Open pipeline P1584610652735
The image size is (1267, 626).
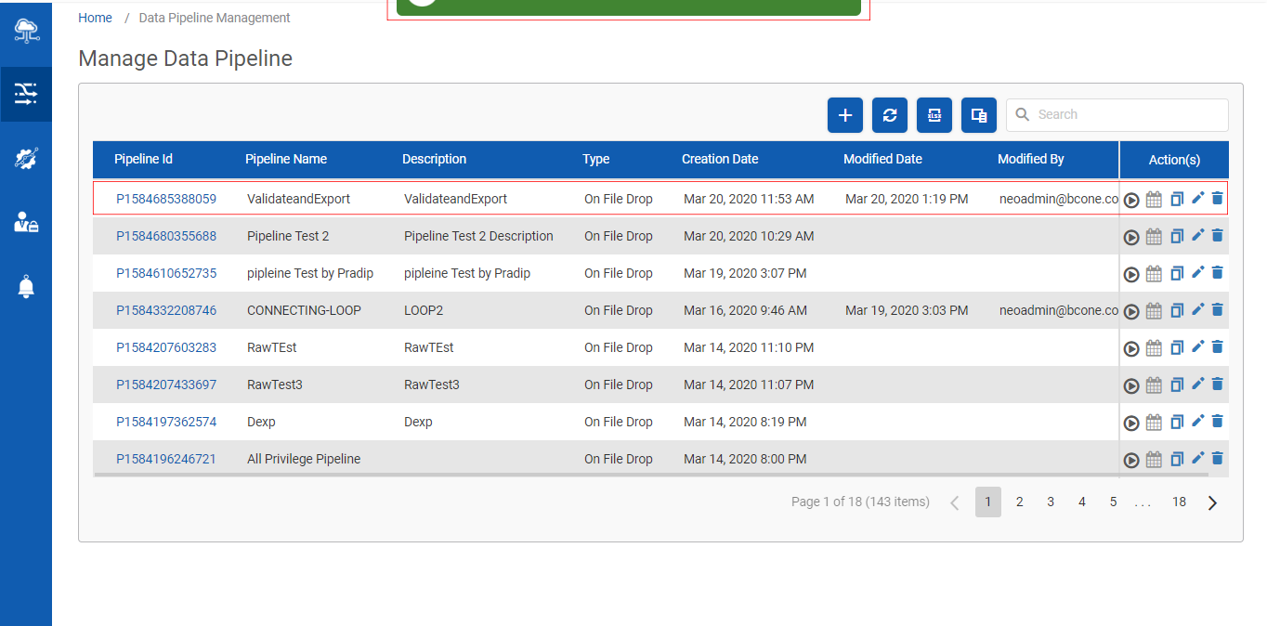click(x=166, y=273)
